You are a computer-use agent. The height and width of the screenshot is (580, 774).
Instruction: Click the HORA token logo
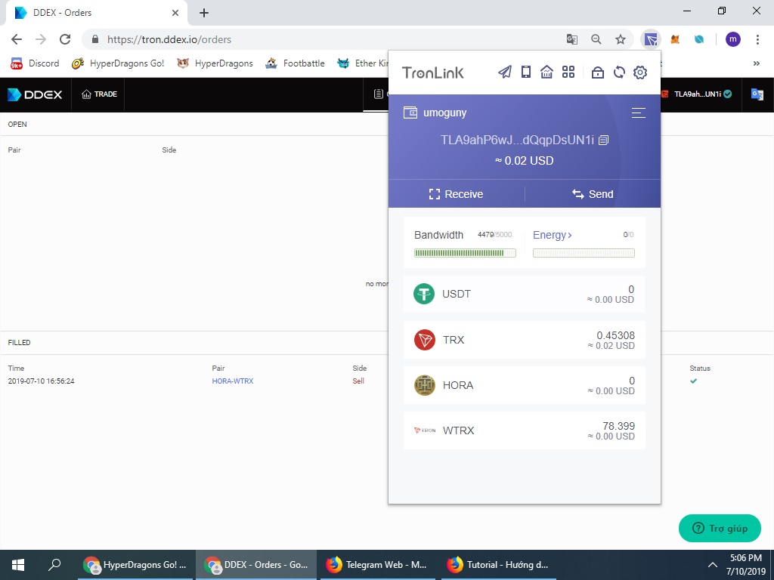[x=425, y=385]
